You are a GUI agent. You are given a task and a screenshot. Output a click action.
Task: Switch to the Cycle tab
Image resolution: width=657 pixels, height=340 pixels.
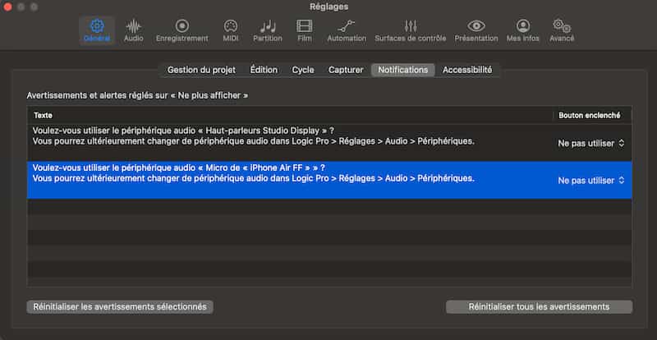click(303, 70)
